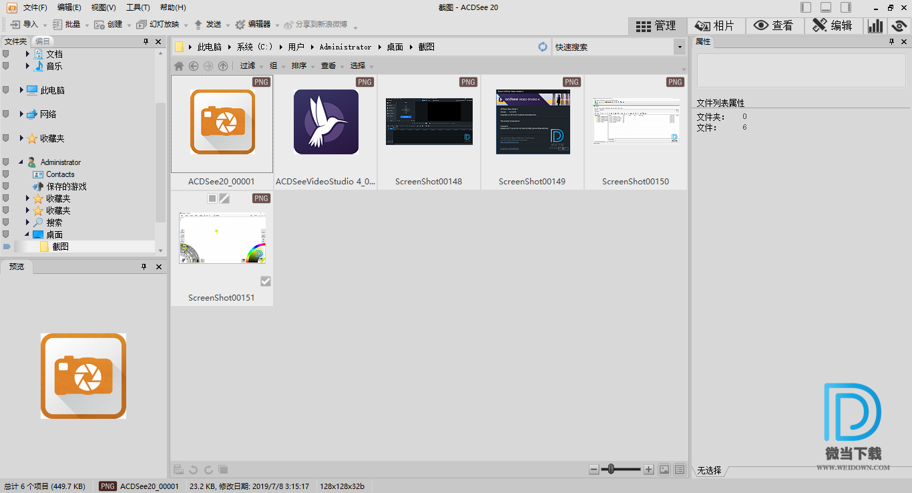
Task: Switch to the 文件夹 folders tab
Action: [x=16, y=41]
